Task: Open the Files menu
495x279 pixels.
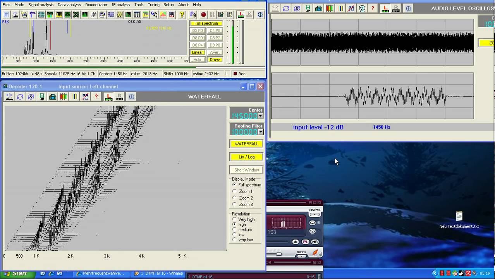Action: [x=6, y=5]
